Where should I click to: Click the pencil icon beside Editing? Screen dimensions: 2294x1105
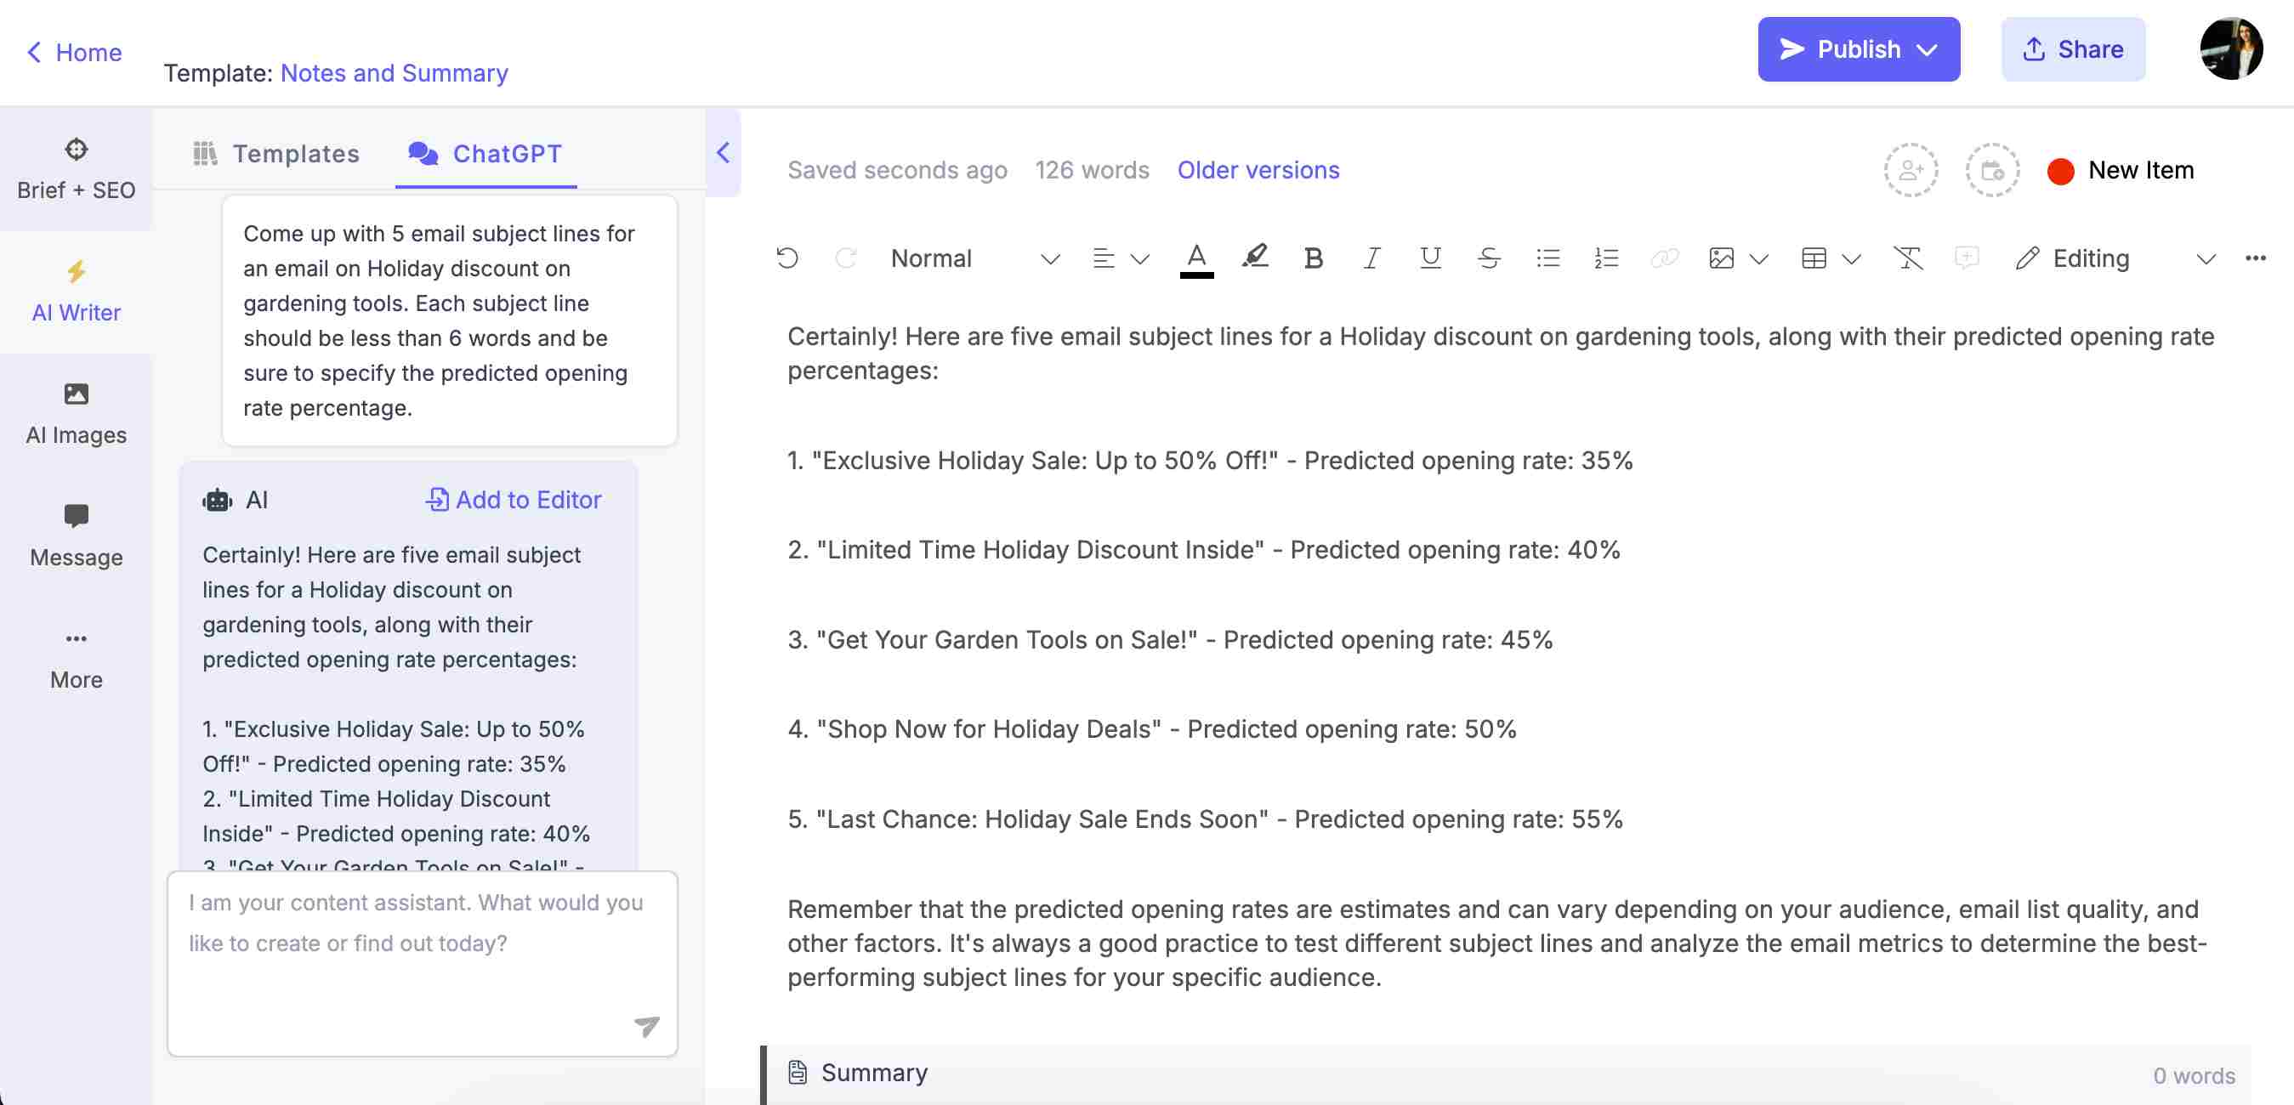pos(2027,258)
